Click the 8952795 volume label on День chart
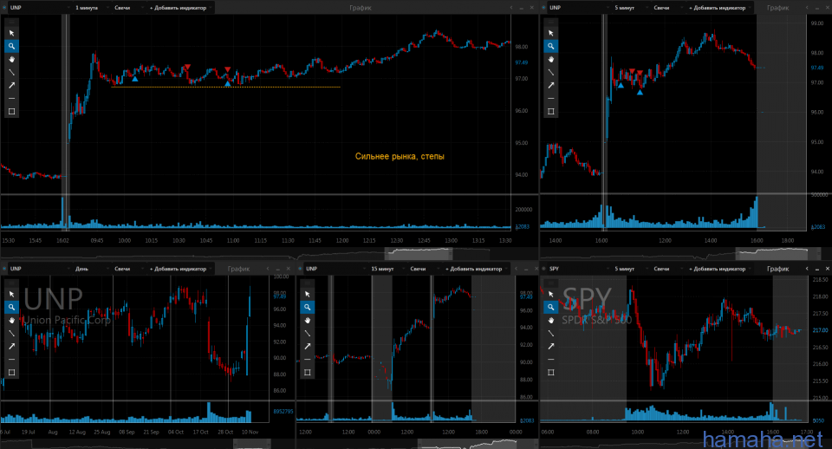Image resolution: width=832 pixels, height=449 pixels. coord(283,412)
